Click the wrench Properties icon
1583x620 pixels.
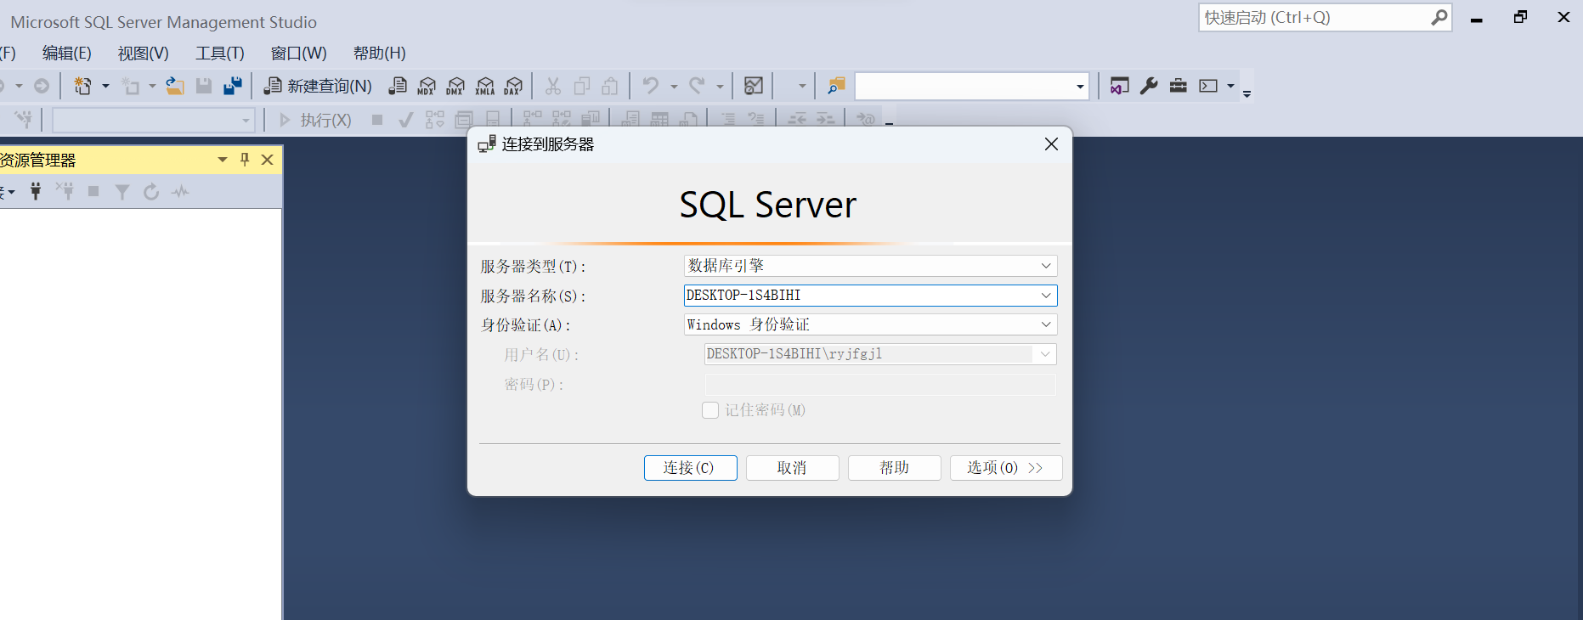point(1149,86)
